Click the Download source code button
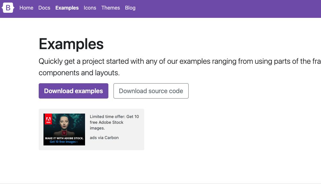The width and height of the screenshot is (321, 185). point(151,91)
